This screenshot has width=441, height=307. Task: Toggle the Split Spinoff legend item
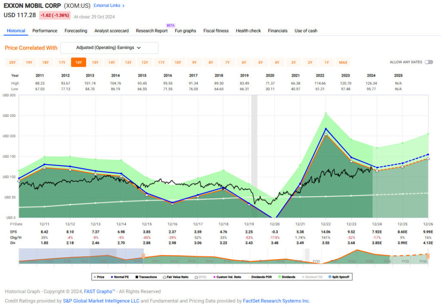pos(339,277)
